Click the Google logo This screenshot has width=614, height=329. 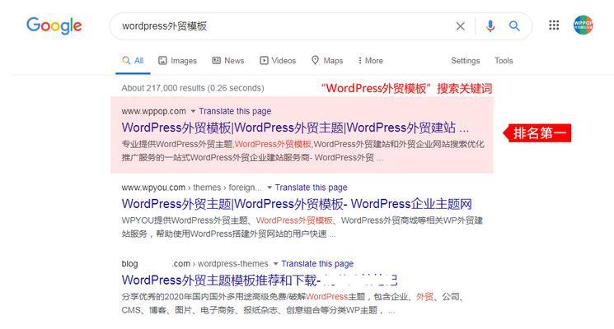click(54, 25)
